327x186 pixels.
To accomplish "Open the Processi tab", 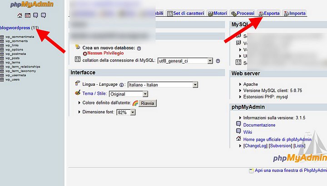I will pyautogui.click(x=243, y=13).
